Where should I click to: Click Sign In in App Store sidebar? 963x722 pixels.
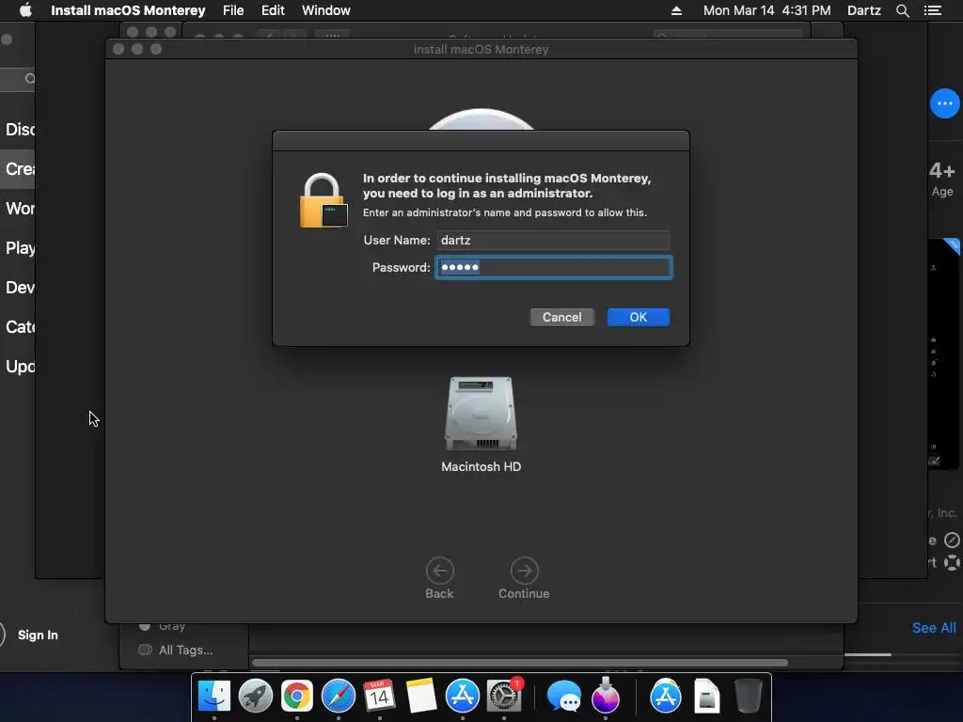tap(38, 635)
